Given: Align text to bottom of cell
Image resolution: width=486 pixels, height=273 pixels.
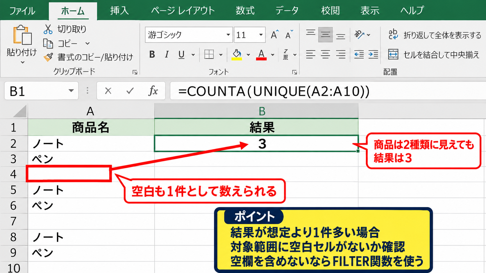Looking at the screenshot, I should [x=340, y=35].
